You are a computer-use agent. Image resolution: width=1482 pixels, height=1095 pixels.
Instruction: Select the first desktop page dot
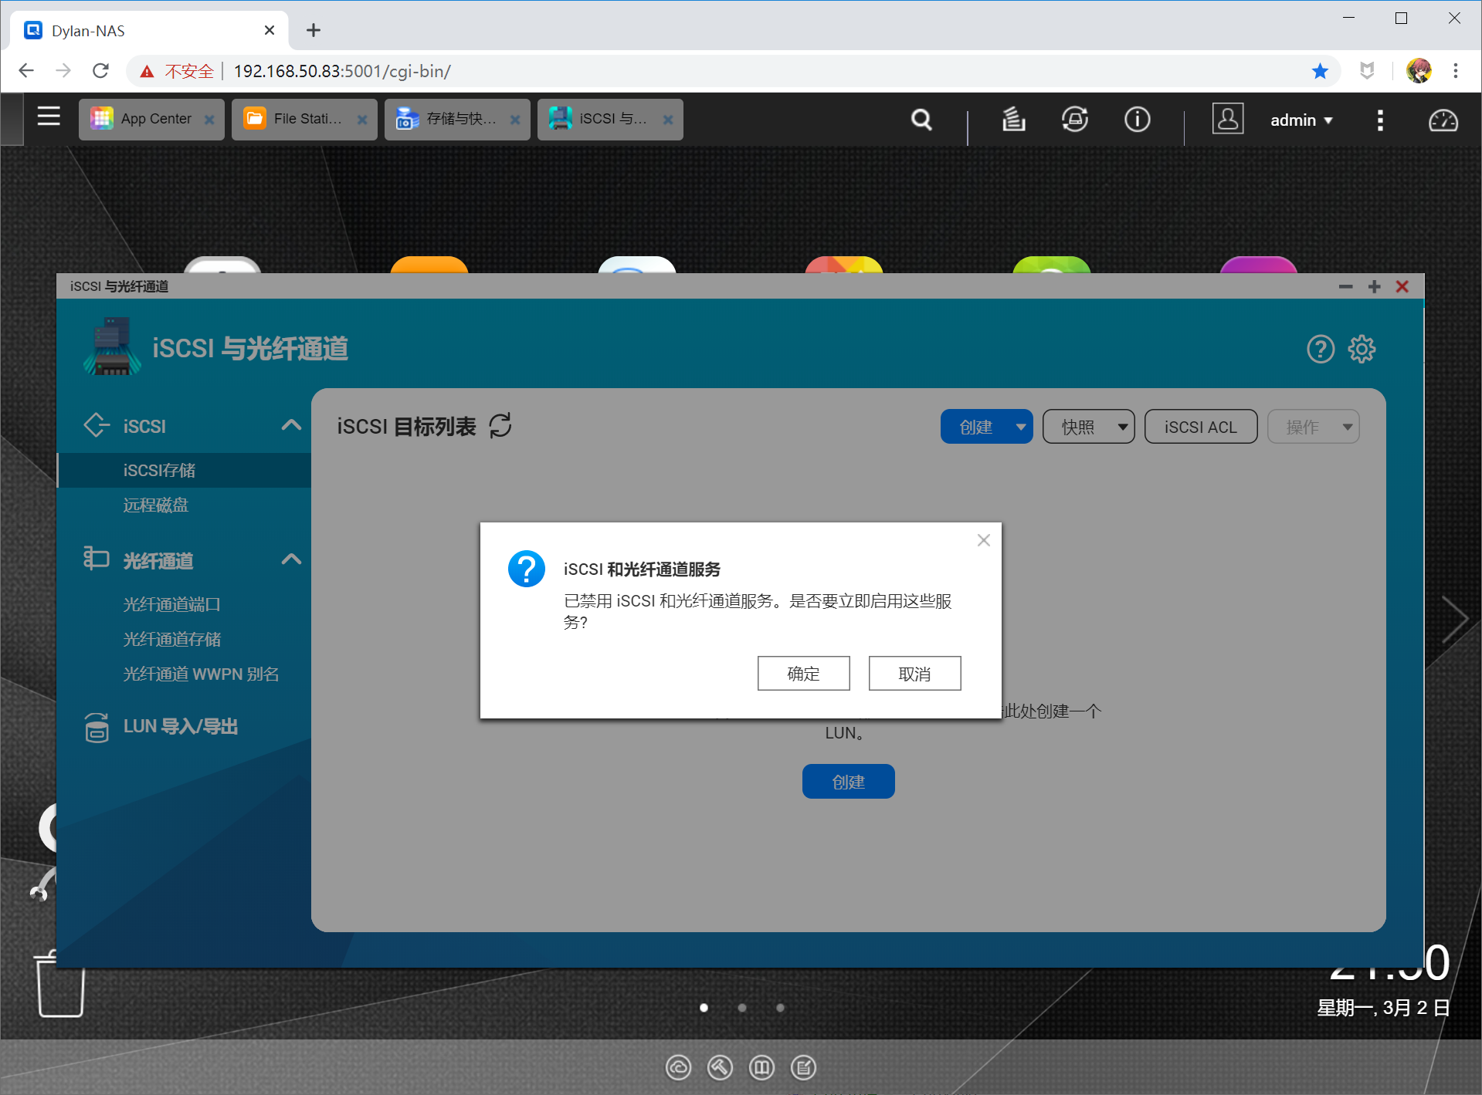(704, 1008)
